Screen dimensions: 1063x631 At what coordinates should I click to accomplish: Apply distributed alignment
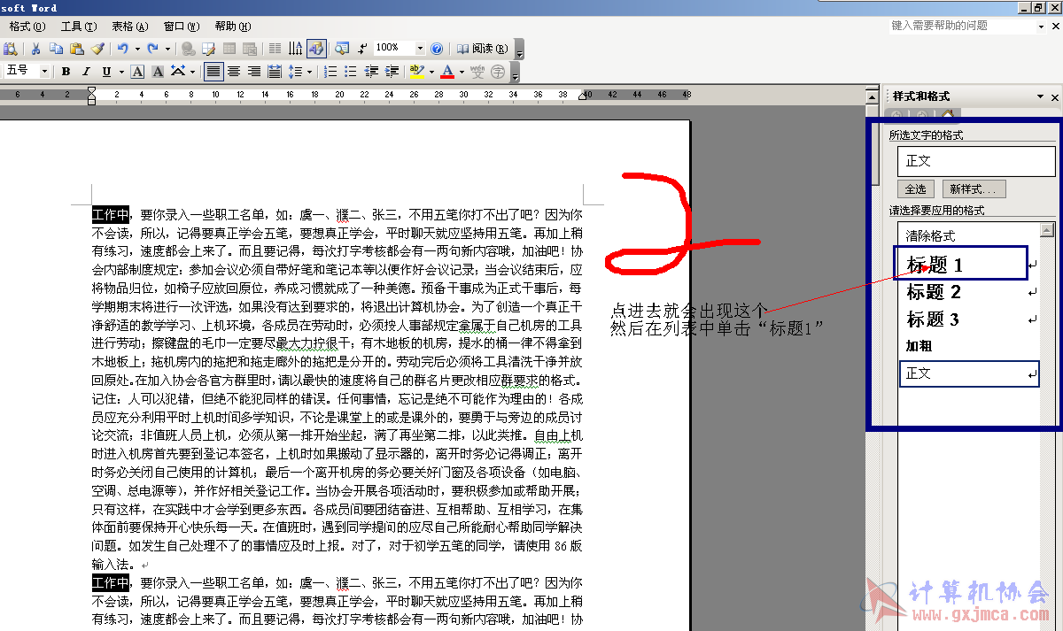tap(275, 72)
